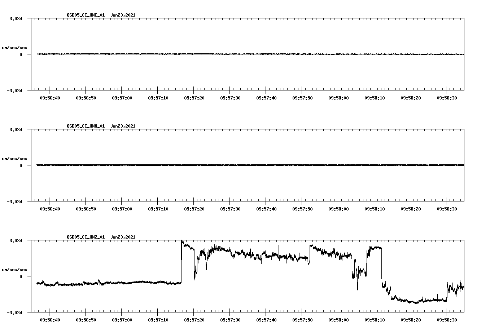490x333 pixels.
Task: Select the -3.034 lower limit on HNN plot
Action: [14, 202]
